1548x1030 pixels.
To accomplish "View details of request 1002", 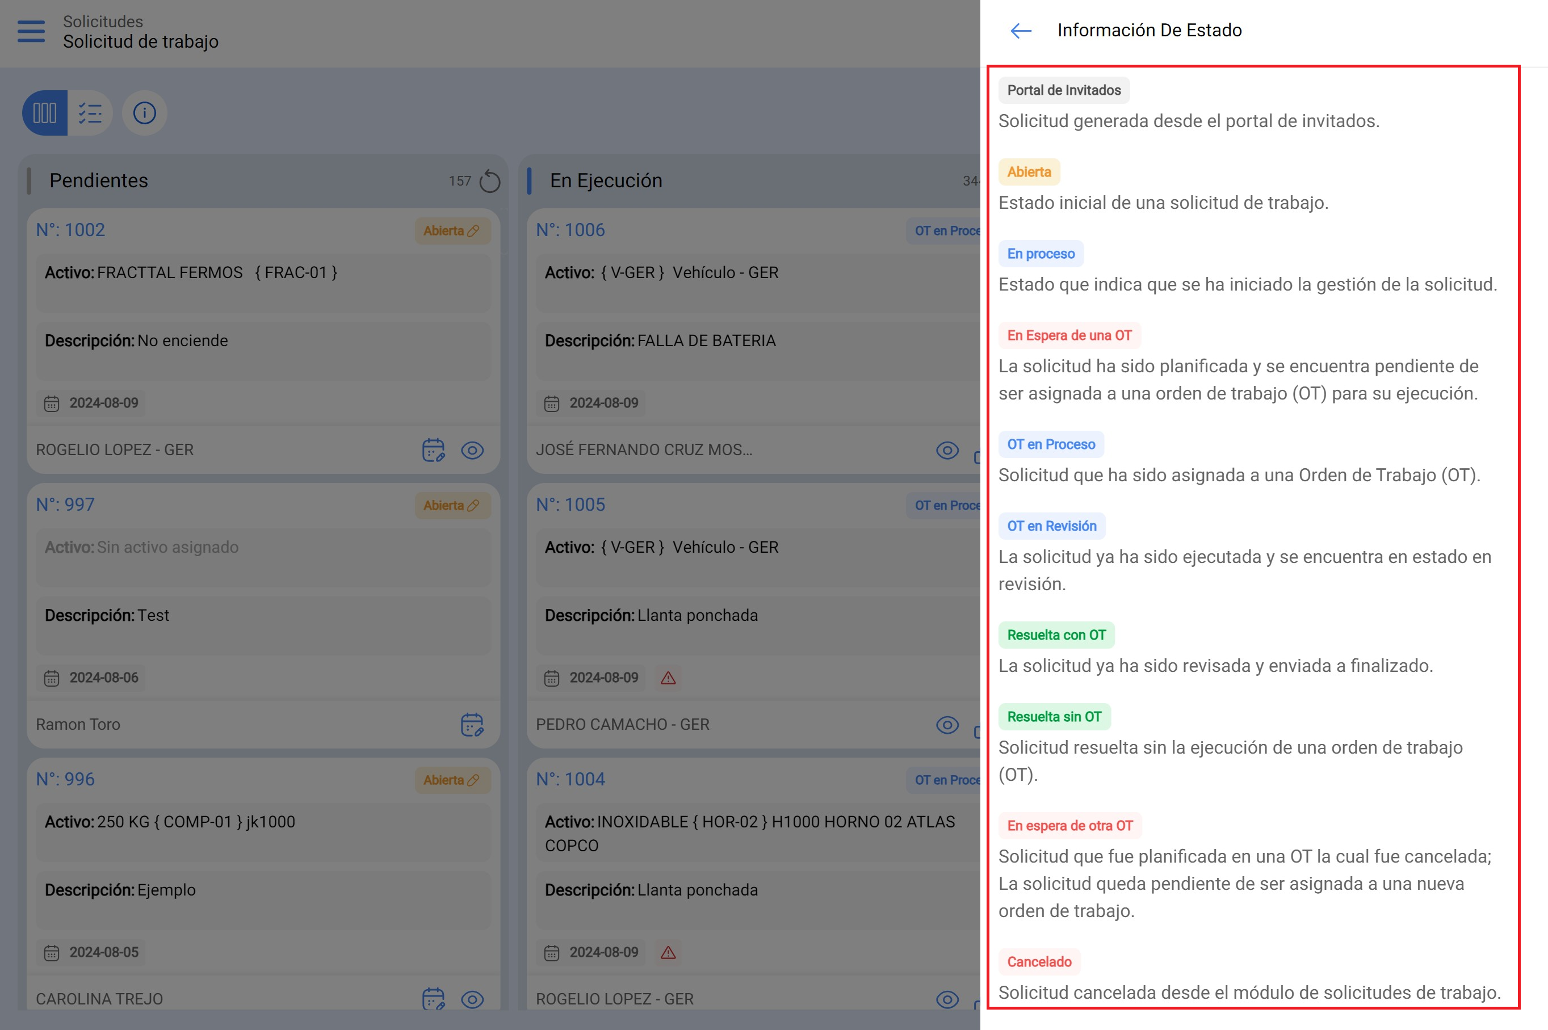I will click(472, 450).
